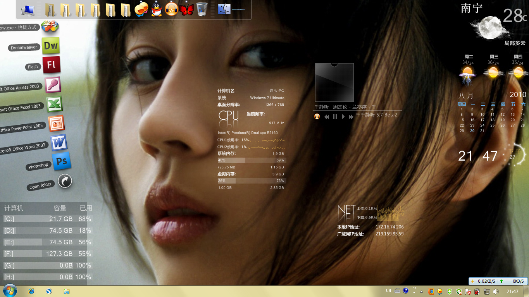Pause the music player widget

[x=335, y=117]
